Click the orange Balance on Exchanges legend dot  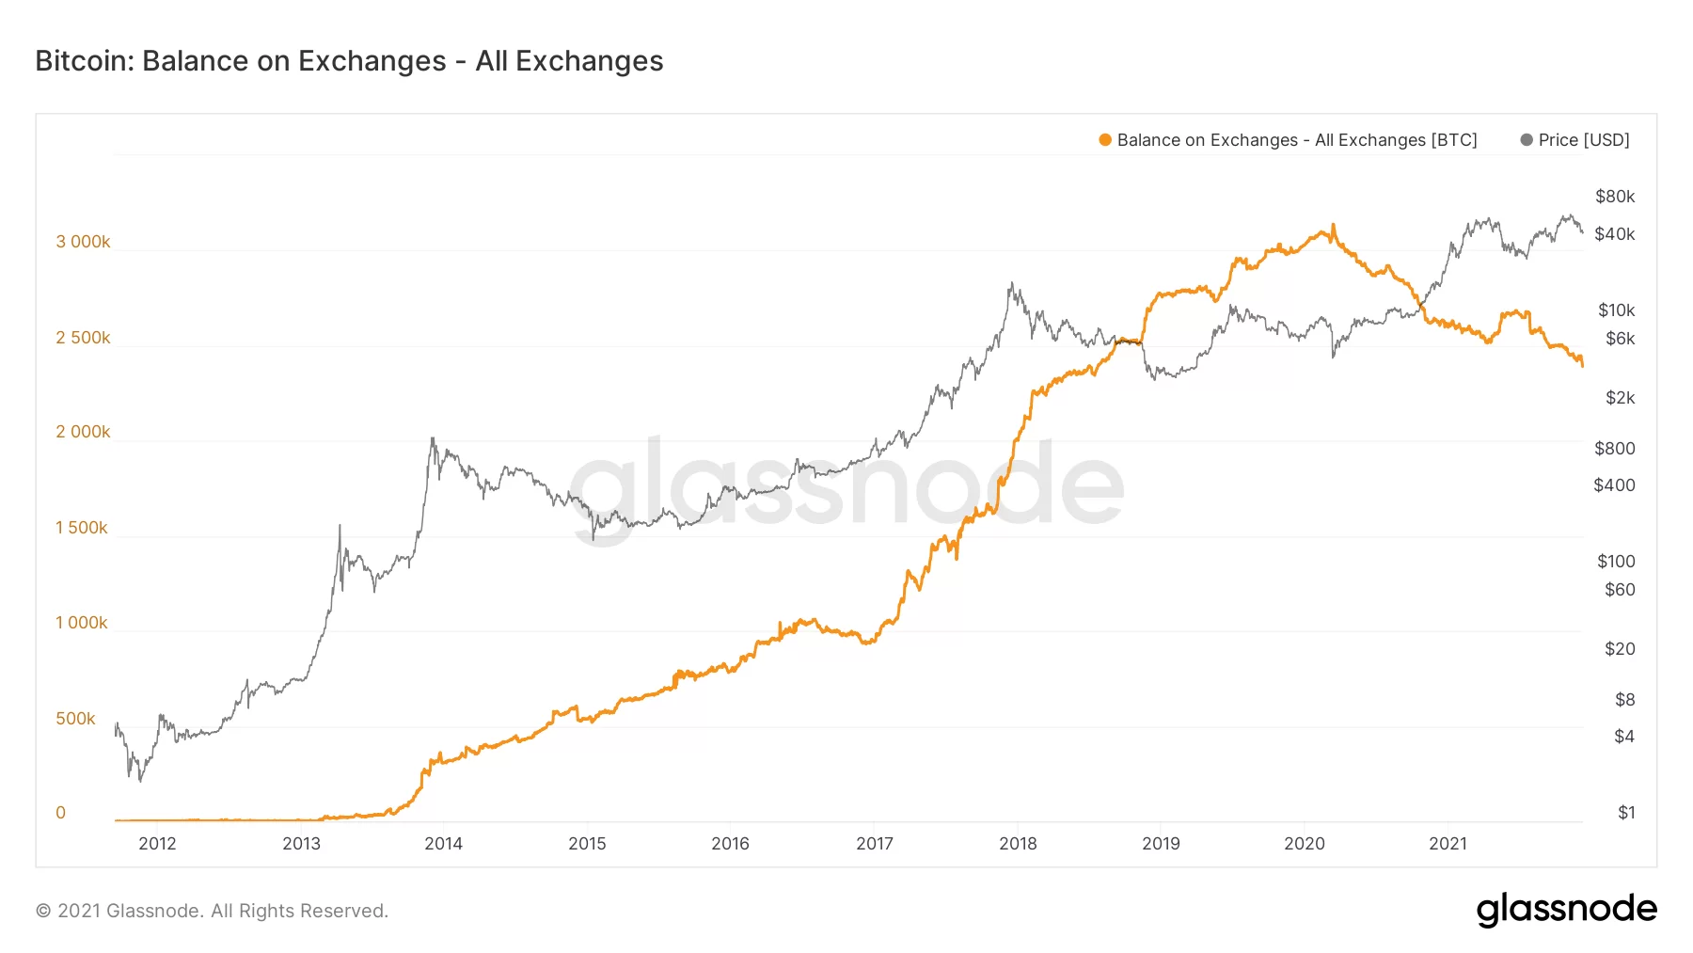1105,140
